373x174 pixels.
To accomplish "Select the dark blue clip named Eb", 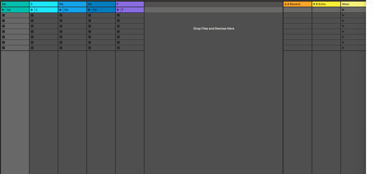I will (x=104, y=10).
